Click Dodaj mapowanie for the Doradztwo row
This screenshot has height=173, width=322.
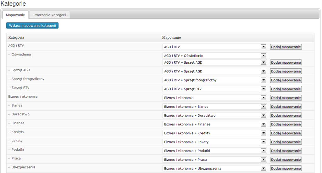pos(286,115)
